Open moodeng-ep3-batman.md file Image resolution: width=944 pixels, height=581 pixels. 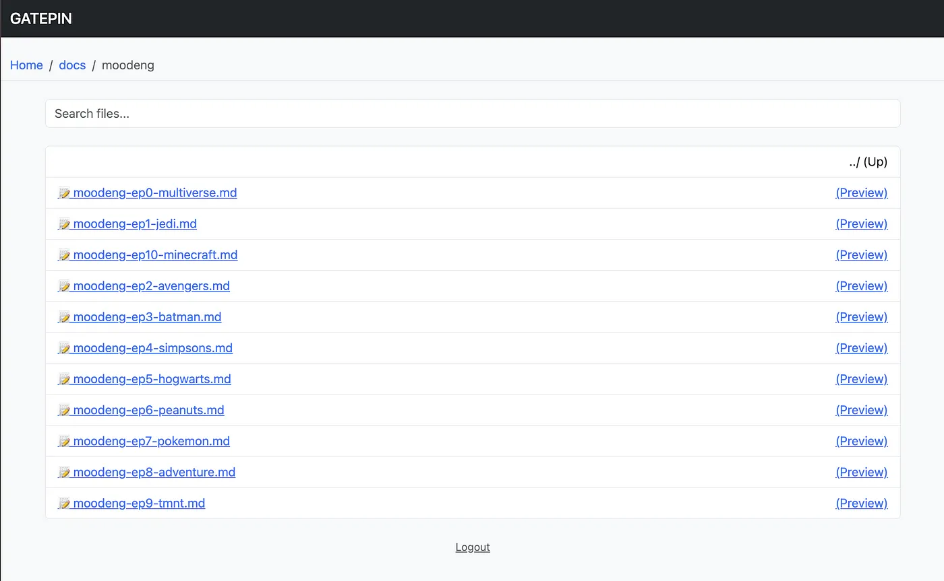click(147, 316)
